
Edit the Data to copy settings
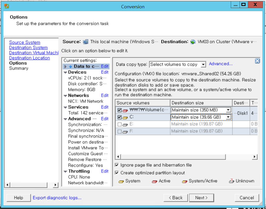pyautogui.click(x=105, y=66)
